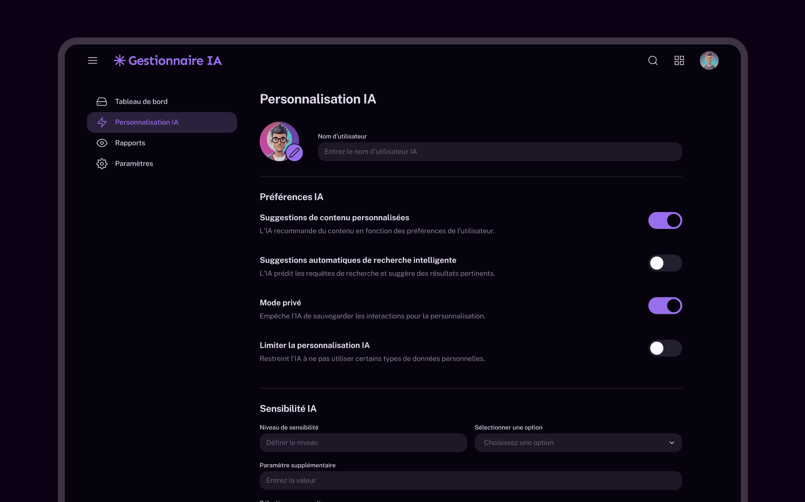Select the Tableau de bord sidebar icon

pos(102,101)
